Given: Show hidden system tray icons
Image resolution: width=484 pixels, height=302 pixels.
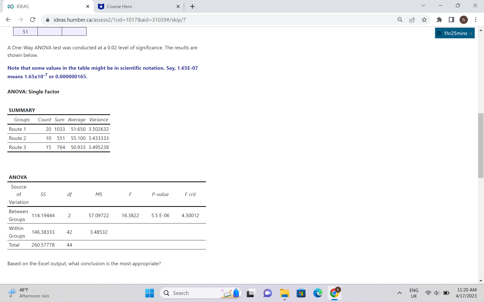Looking at the screenshot, I should [400, 293].
